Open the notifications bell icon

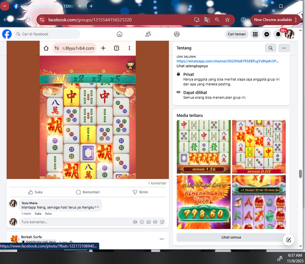click(278, 34)
